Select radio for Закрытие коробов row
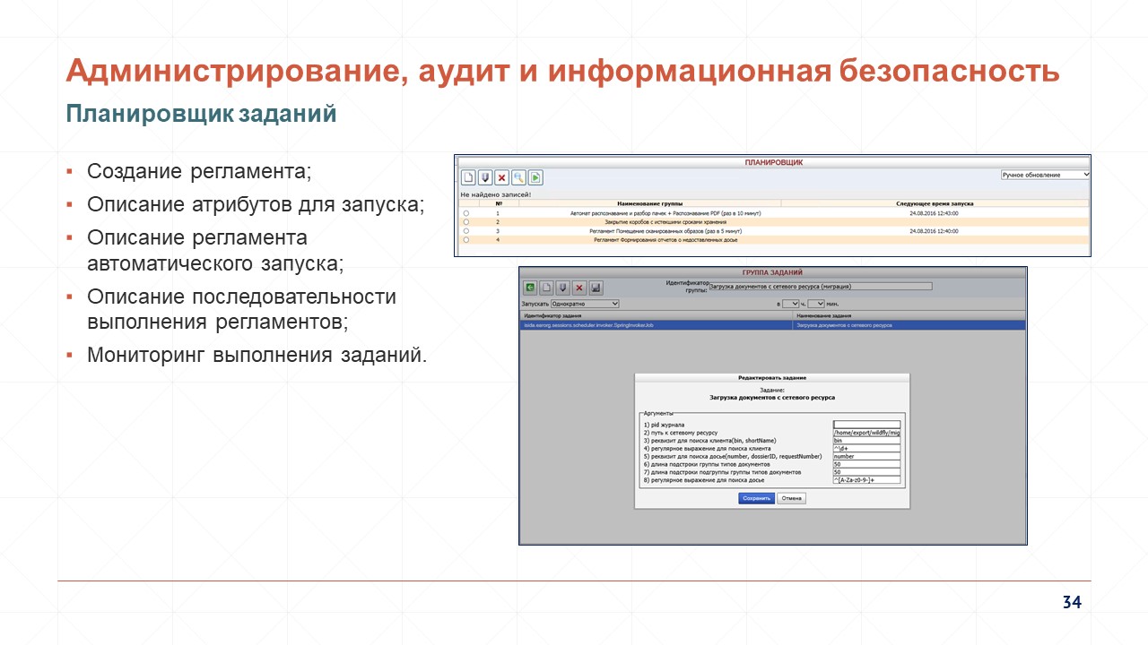Viewport: 1148px width, 645px height. pos(465,221)
